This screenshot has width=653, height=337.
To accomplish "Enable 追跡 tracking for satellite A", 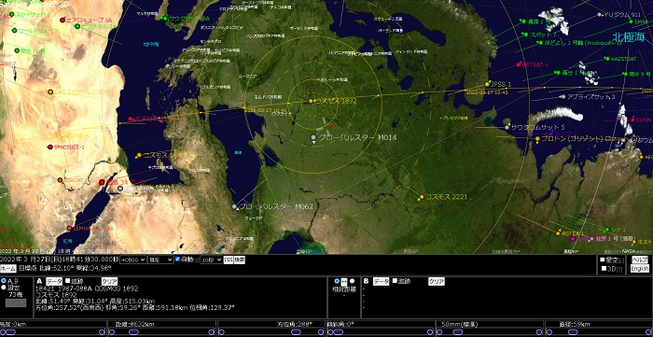I will point(67,281).
